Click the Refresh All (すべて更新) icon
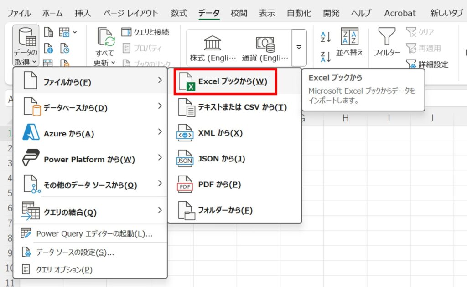The image size is (467, 287). (x=106, y=37)
